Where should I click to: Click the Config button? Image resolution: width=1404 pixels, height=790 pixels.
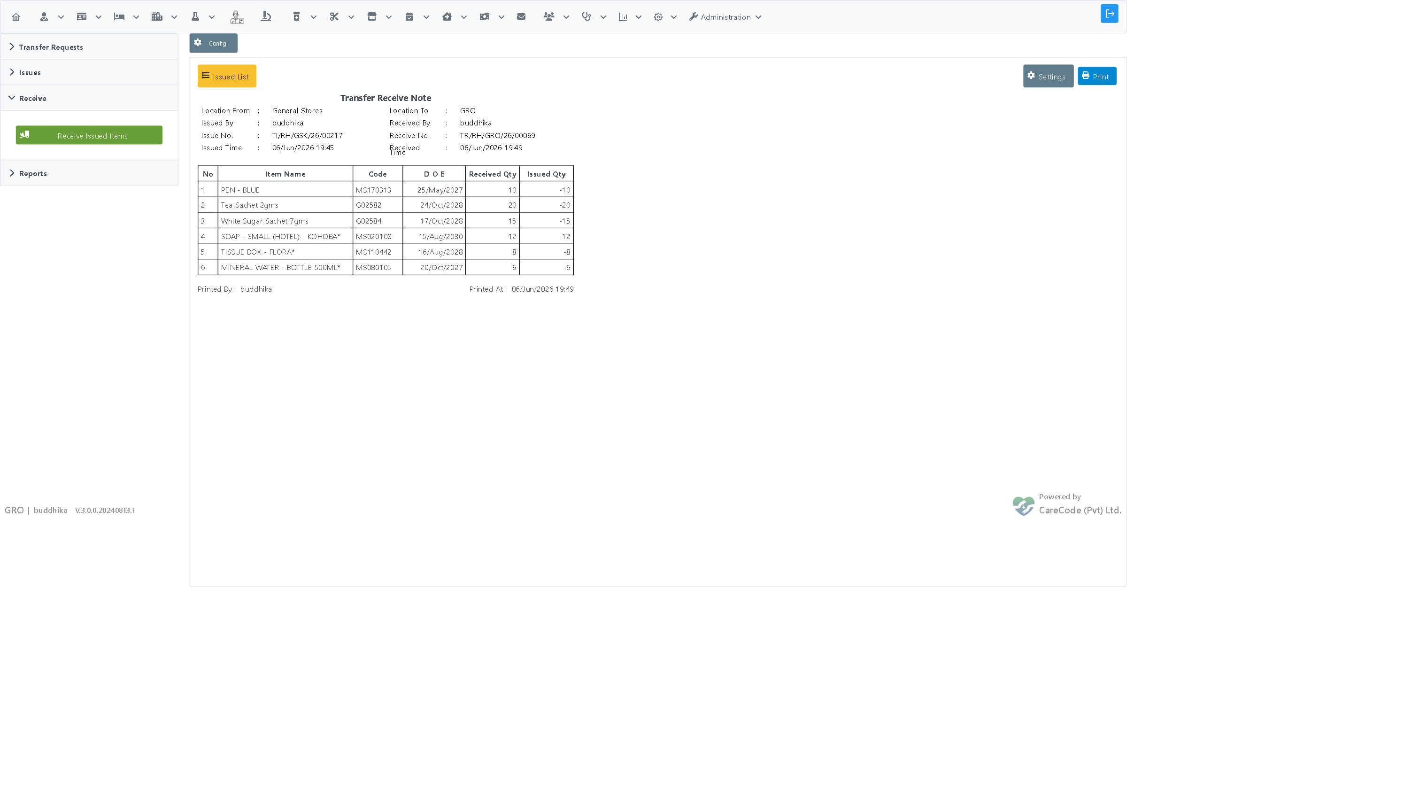(x=213, y=43)
